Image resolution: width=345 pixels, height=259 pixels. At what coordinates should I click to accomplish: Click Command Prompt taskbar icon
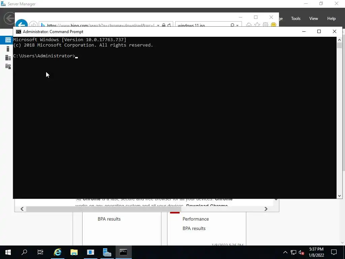point(123,252)
